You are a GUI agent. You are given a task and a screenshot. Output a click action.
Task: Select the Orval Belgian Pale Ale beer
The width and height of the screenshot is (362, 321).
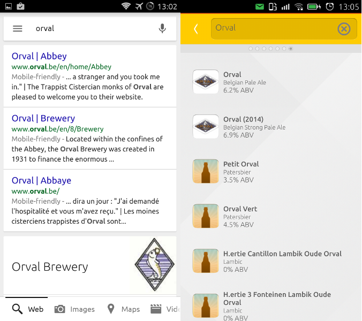tap(232, 75)
